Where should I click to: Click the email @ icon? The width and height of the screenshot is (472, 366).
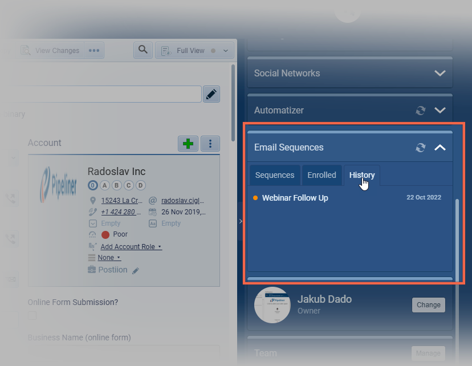[153, 201]
